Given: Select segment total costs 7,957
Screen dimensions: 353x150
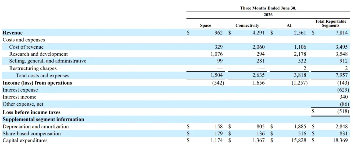Looking at the screenshot, I should [x=342, y=76].
